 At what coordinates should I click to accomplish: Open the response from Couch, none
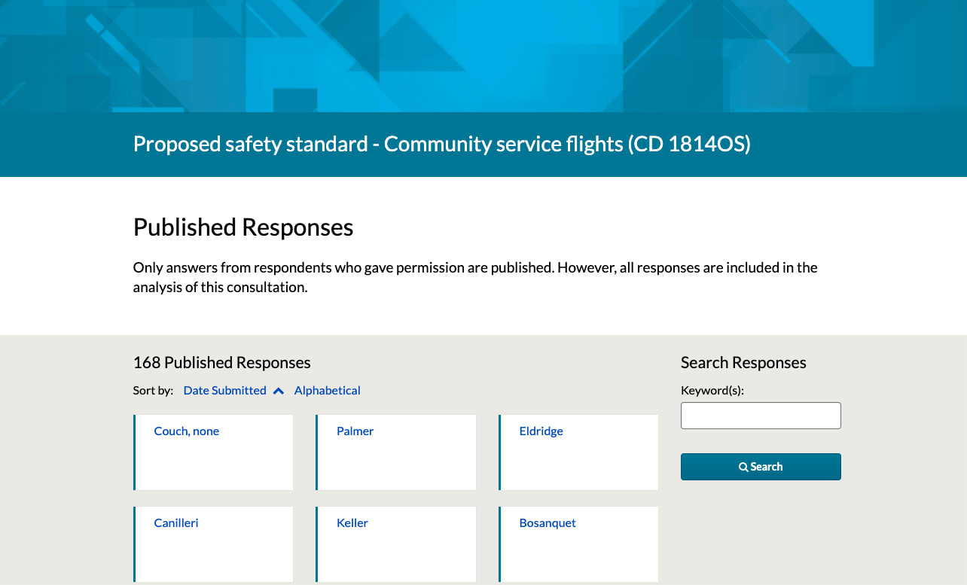[x=186, y=431]
